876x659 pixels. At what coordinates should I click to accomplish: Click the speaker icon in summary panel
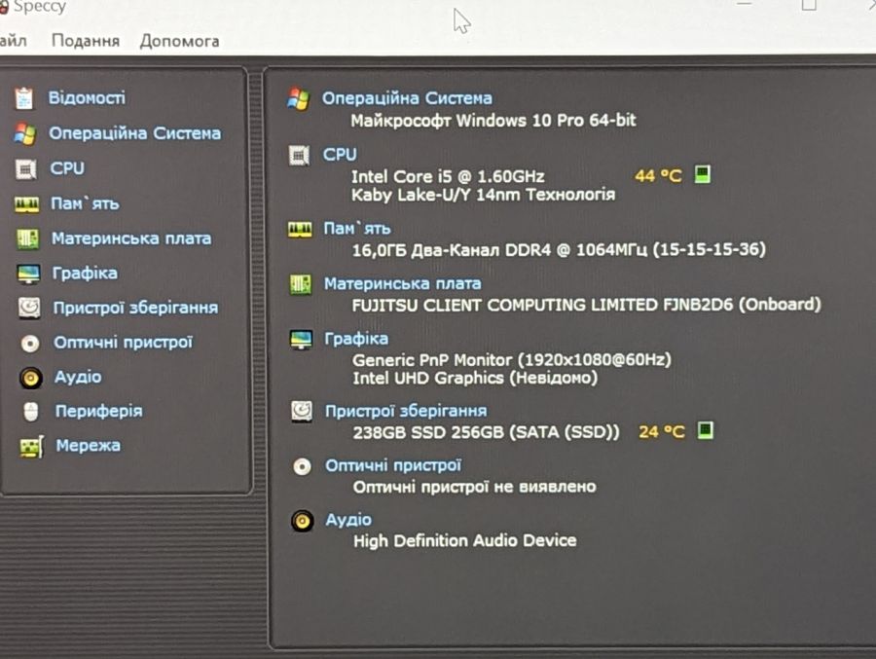(303, 521)
